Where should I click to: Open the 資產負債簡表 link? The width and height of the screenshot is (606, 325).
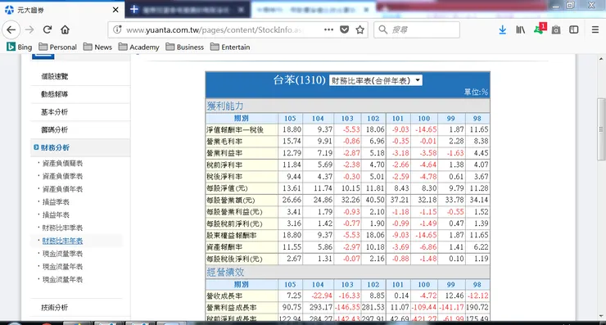pos(62,164)
